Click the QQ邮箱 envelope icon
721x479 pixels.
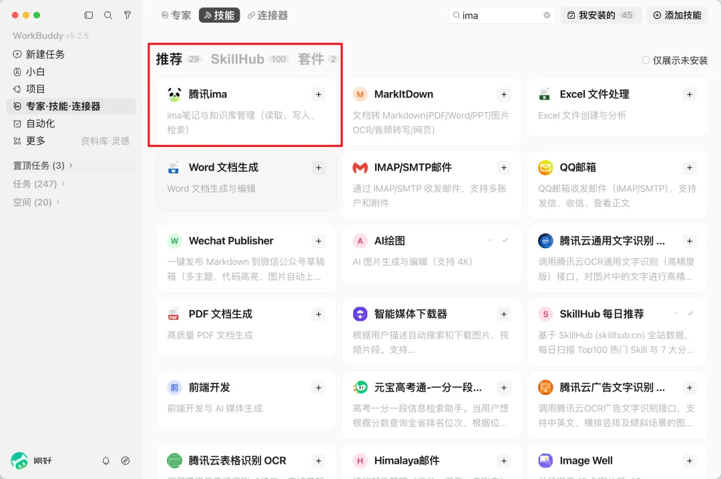coord(545,168)
